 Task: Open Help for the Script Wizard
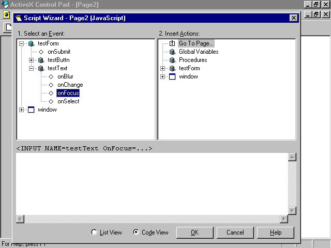pos(275,233)
